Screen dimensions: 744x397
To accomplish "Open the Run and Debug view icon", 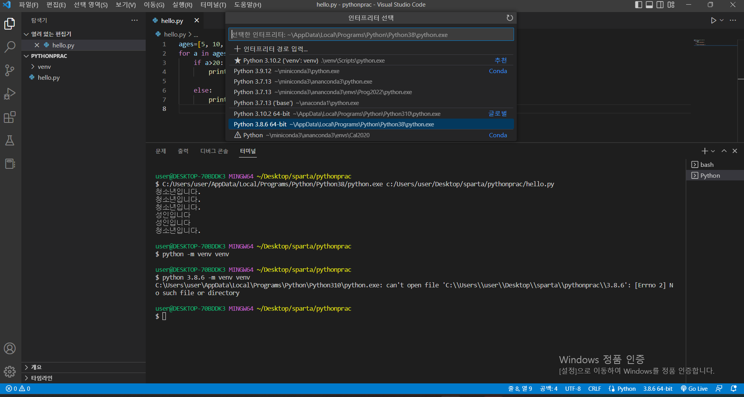I will [10, 94].
